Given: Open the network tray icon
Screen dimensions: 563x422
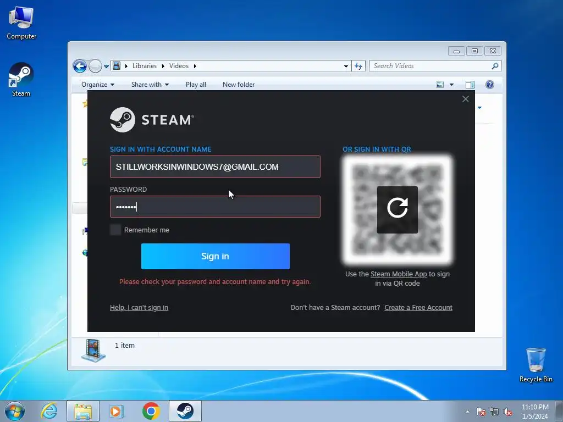Looking at the screenshot, I should click(x=494, y=412).
